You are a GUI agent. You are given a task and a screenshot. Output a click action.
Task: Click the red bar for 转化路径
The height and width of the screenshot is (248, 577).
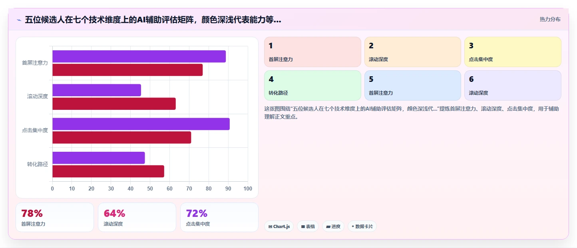108,171
